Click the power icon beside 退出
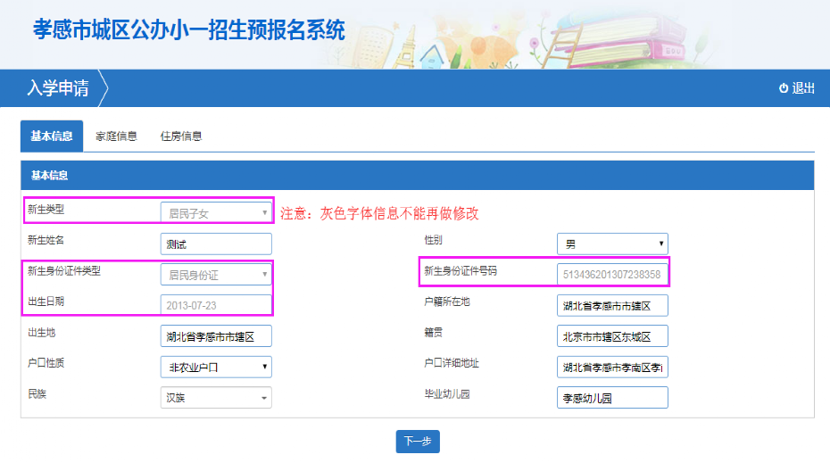The height and width of the screenshot is (463, 830). click(784, 88)
